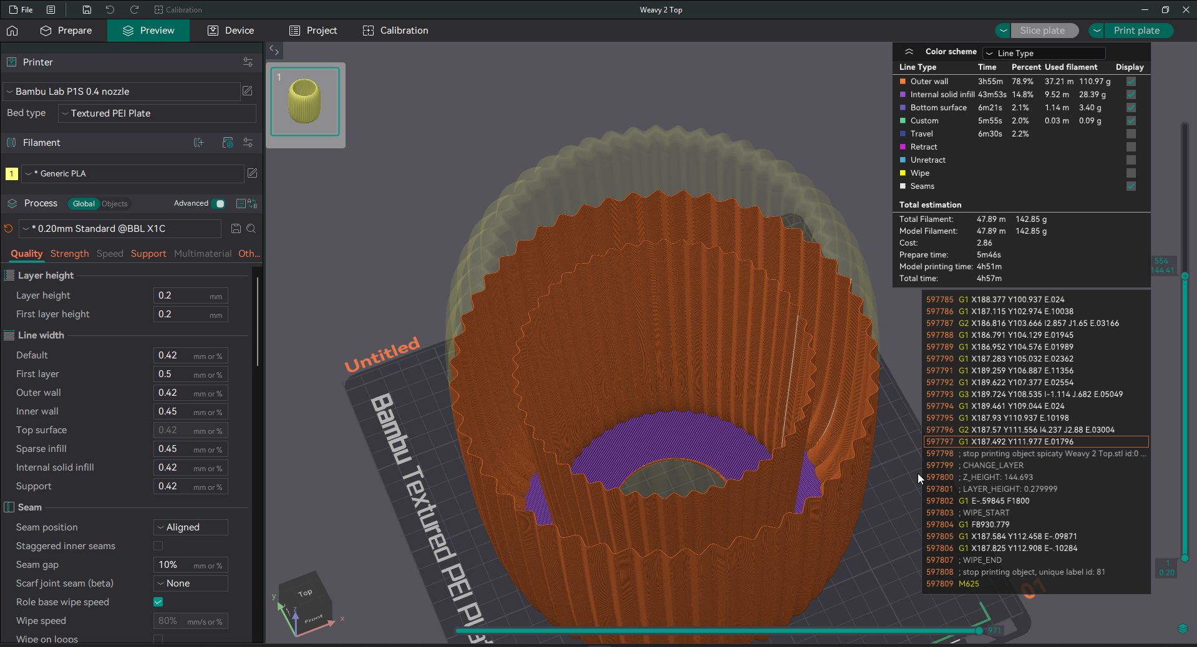Click the Outer wall line width field
This screenshot has height=647, width=1197.
[x=191, y=393]
